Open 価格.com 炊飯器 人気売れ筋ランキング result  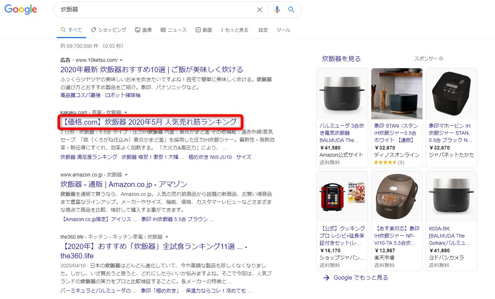pos(150,122)
